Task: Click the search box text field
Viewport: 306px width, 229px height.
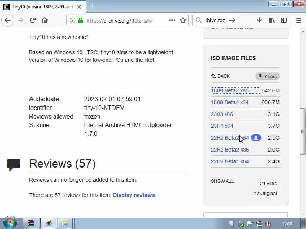Action: click(216, 21)
